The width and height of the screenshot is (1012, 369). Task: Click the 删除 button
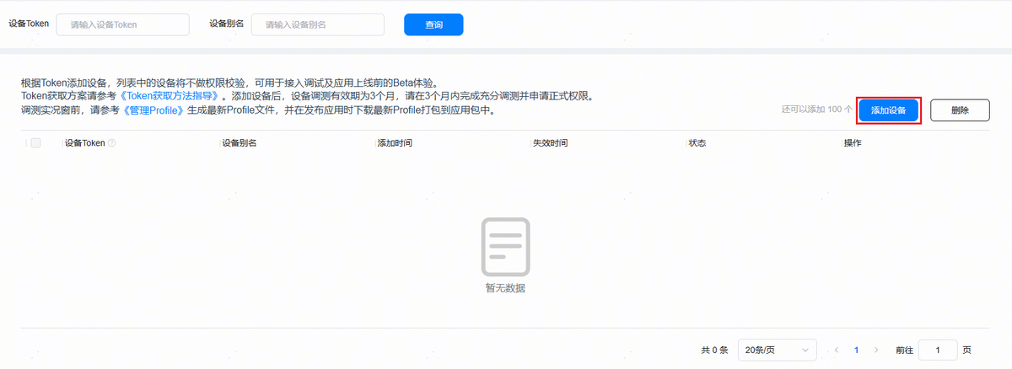pos(960,110)
